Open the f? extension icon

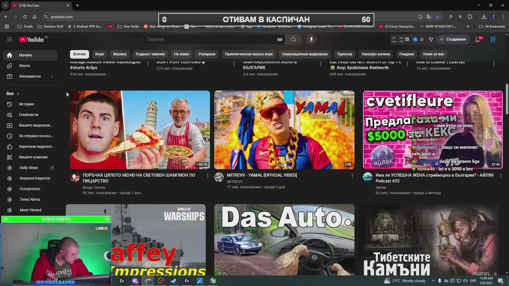tap(451, 17)
